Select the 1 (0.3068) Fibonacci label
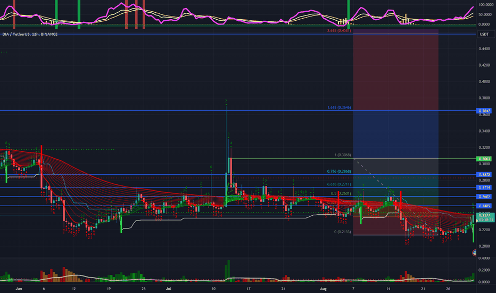496x293 pixels. tap(342, 155)
